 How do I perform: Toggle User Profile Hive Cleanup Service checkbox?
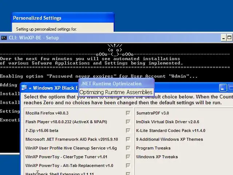click(128, 148)
